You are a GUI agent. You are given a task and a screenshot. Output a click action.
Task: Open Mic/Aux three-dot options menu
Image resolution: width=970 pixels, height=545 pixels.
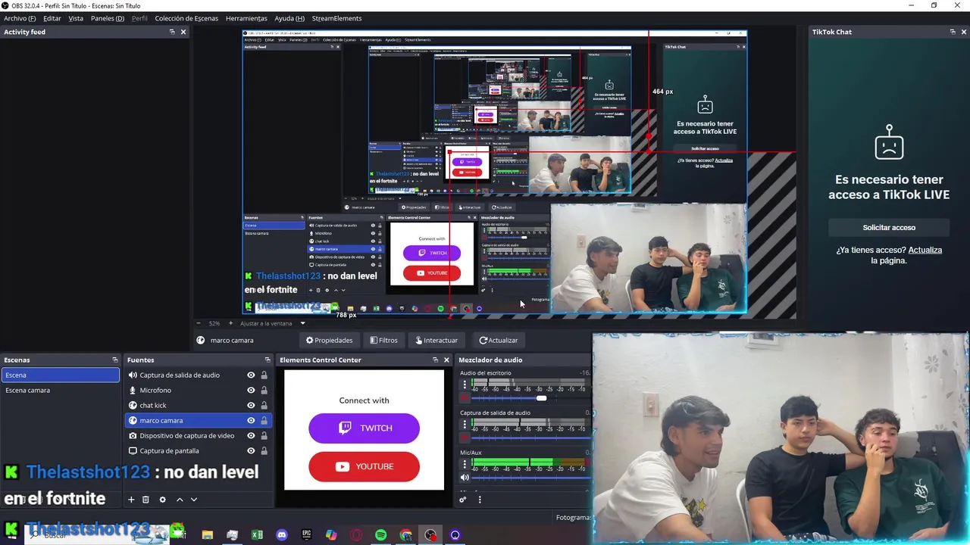coord(465,464)
